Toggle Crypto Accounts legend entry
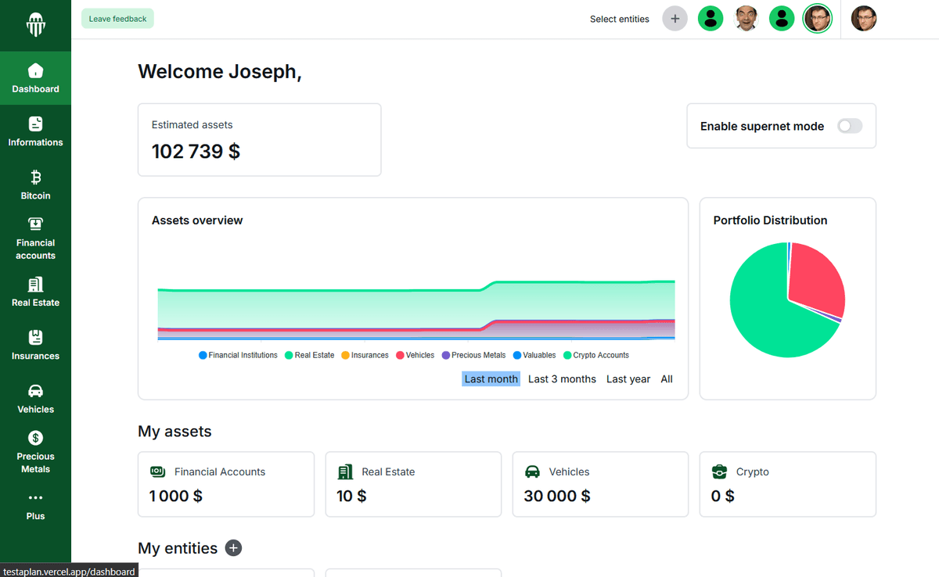 point(595,355)
